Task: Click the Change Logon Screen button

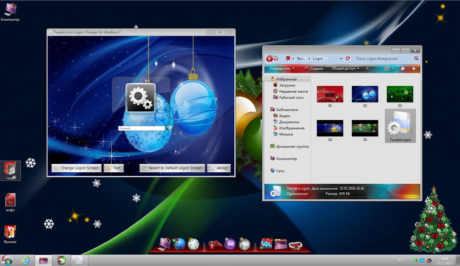Action: (77, 168)
